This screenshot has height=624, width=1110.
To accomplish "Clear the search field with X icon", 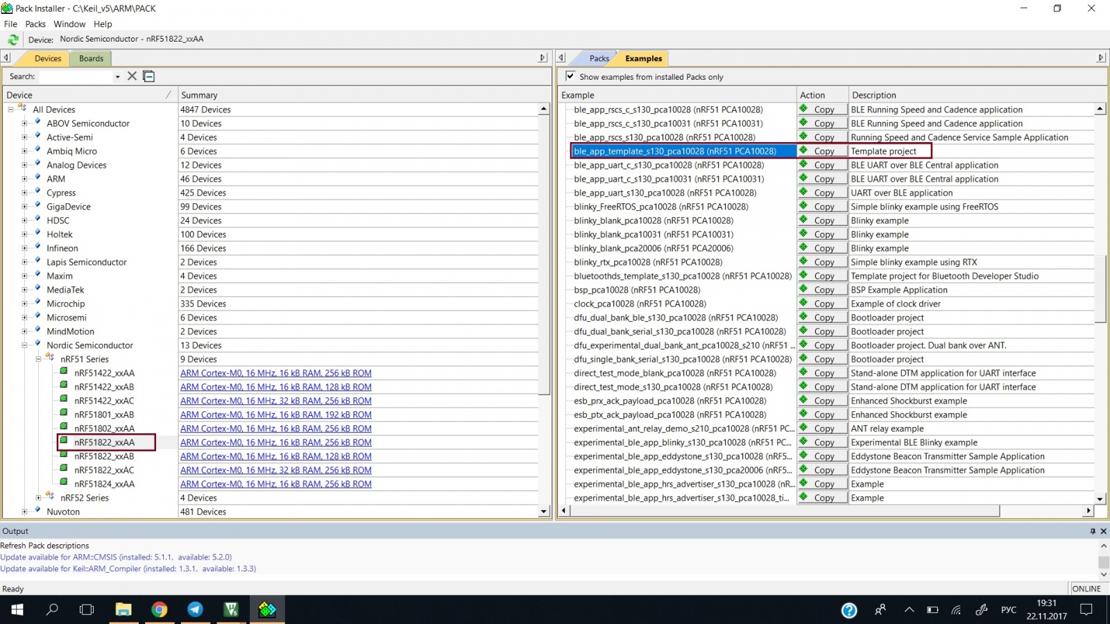I will [x=132, y=76].
